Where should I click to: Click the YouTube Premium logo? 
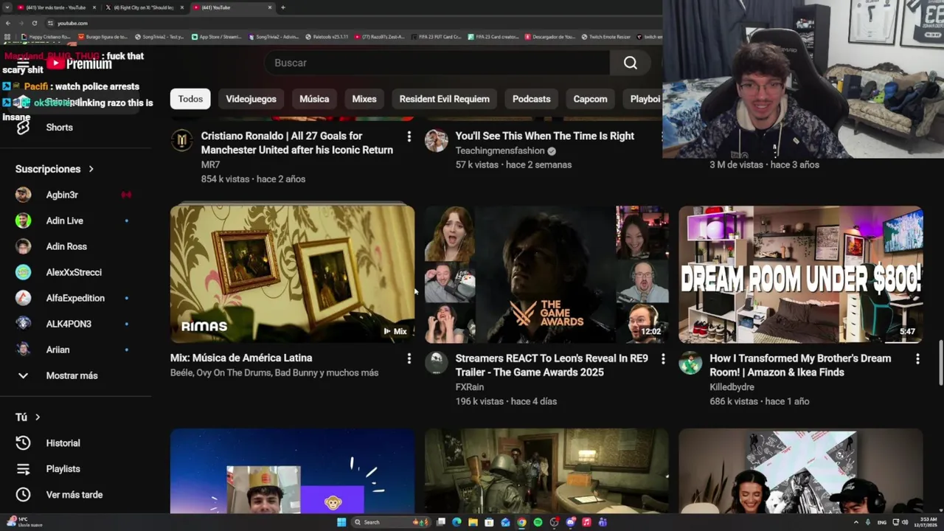79,64
